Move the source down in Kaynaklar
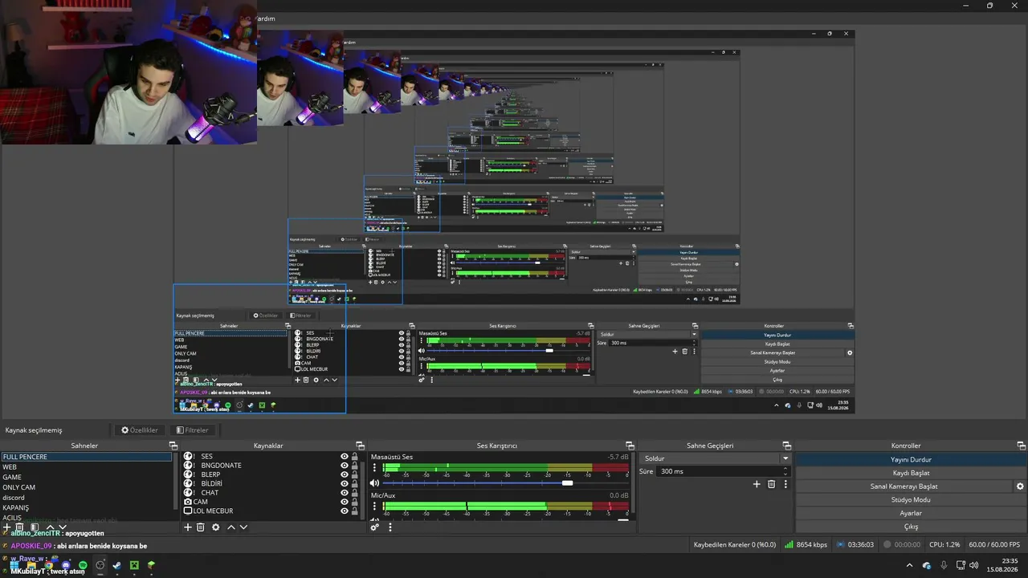 [243, 527]
